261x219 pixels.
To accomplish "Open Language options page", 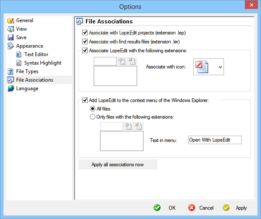I will coord(27,88).
